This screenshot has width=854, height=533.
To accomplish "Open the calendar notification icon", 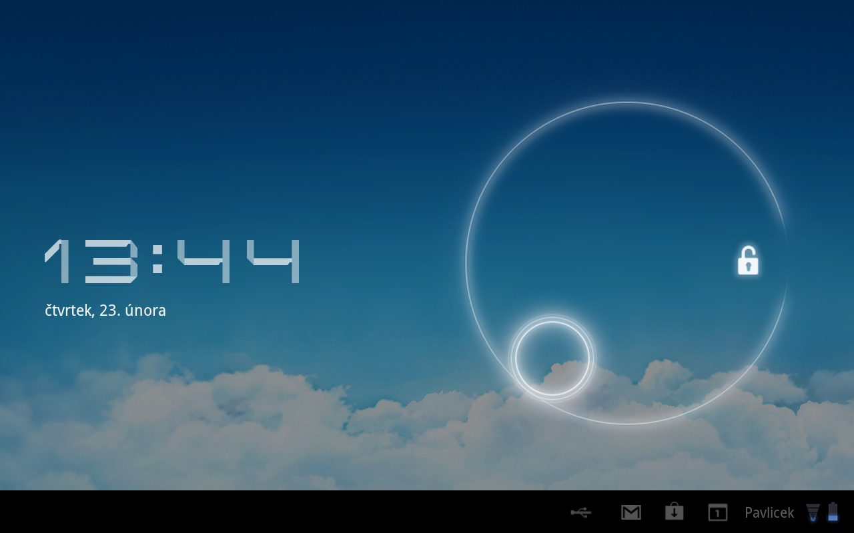I will pos(717,512).
